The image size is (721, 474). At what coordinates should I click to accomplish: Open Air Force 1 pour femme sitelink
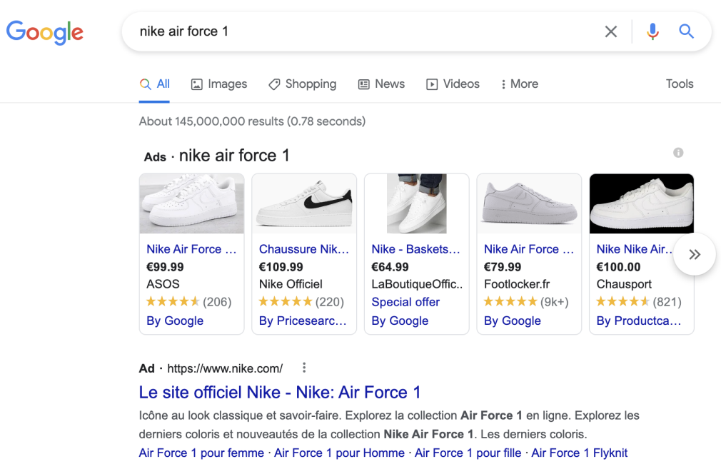click(x=201, y=453)
